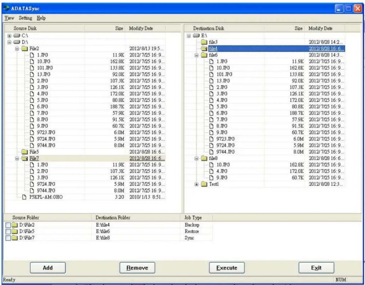
Task: Expand the Test1 folder node
Action: [197, 184]
